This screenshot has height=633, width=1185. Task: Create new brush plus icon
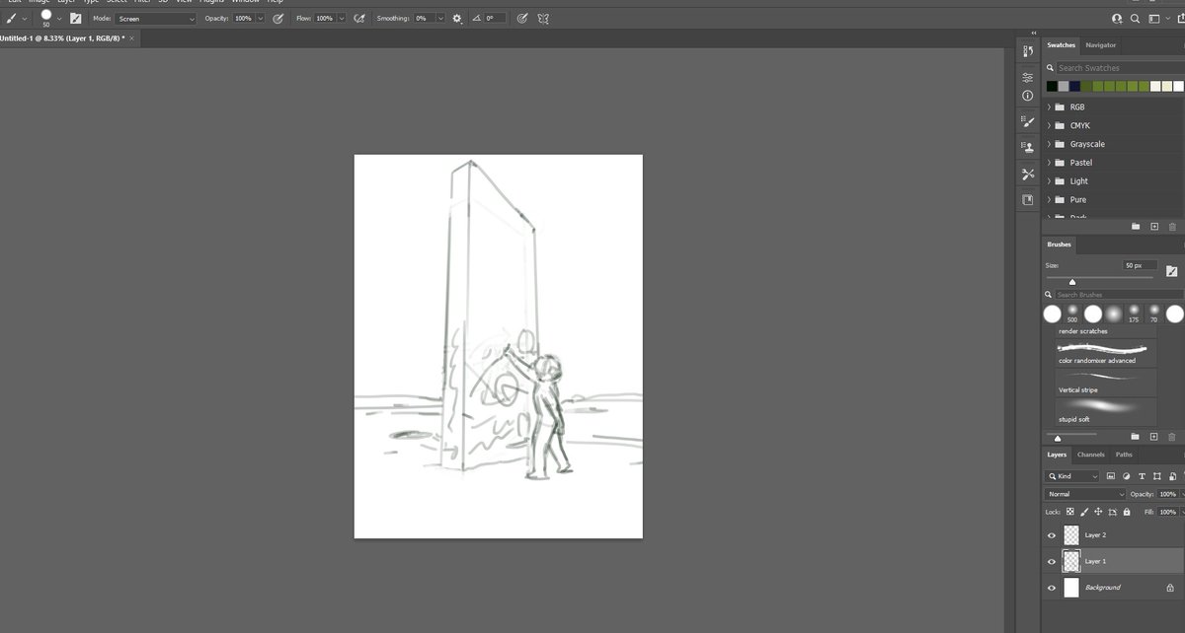[x=1154, y=436]
